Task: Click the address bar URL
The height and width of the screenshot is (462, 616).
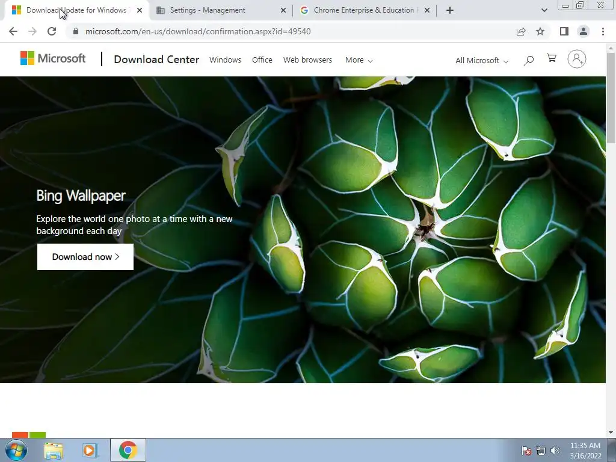Action: [197, 31]
